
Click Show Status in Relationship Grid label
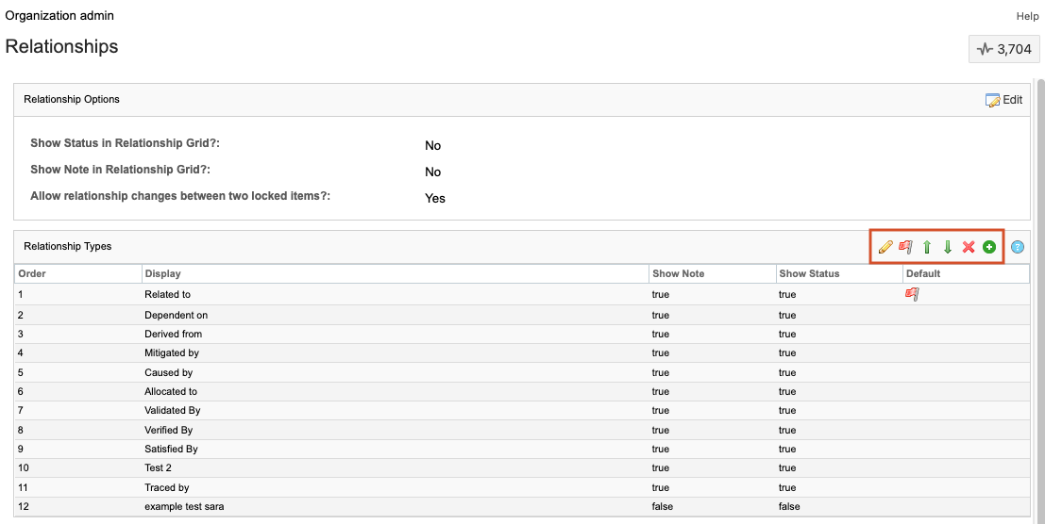point(125,143)
